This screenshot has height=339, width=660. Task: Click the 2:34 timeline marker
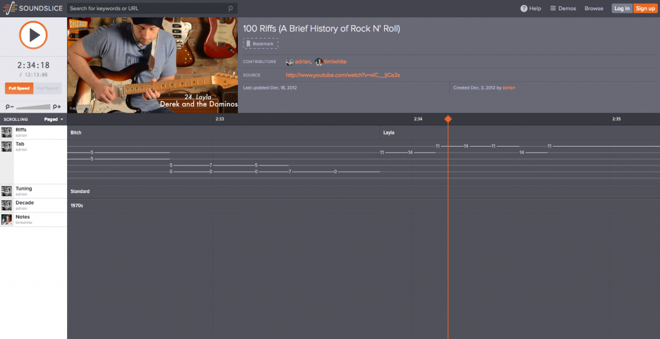[418, 119]
